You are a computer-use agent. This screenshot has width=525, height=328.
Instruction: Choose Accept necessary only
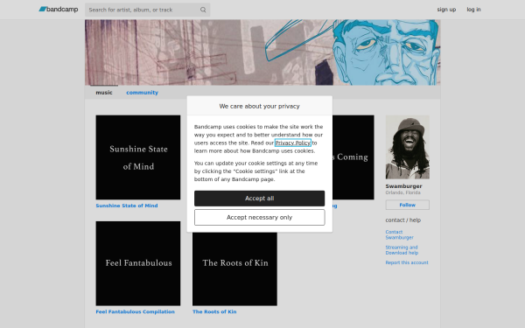pos(260,218)
